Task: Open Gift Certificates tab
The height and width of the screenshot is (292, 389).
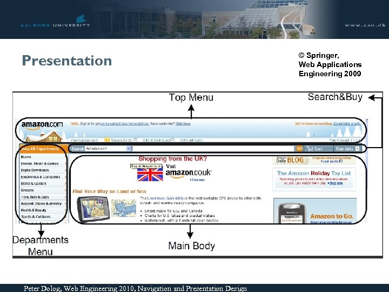Action: click(191, 140)
